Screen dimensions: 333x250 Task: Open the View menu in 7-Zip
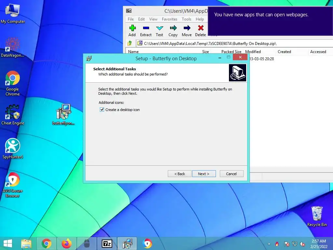153,19
